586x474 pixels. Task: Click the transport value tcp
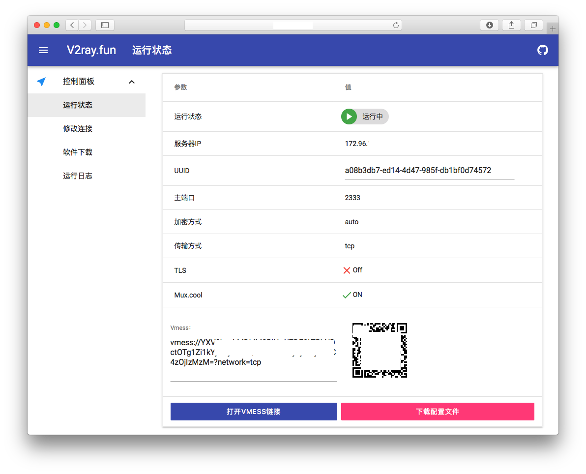(350, 246)
